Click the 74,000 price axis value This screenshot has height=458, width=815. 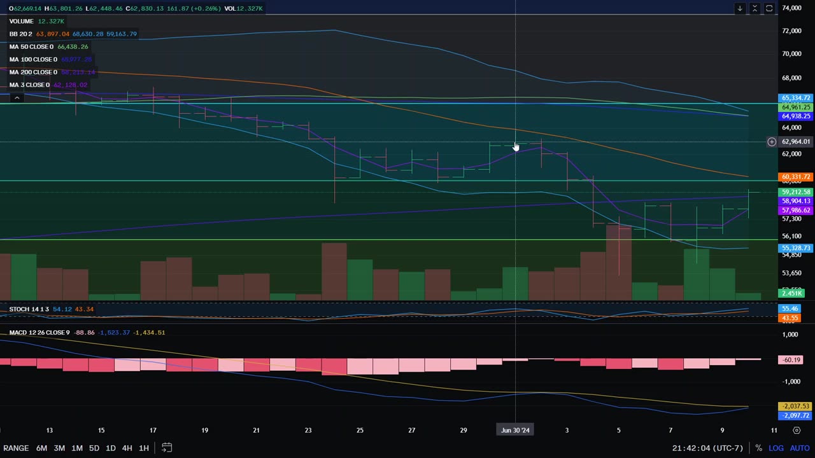[x=791, y=8]
